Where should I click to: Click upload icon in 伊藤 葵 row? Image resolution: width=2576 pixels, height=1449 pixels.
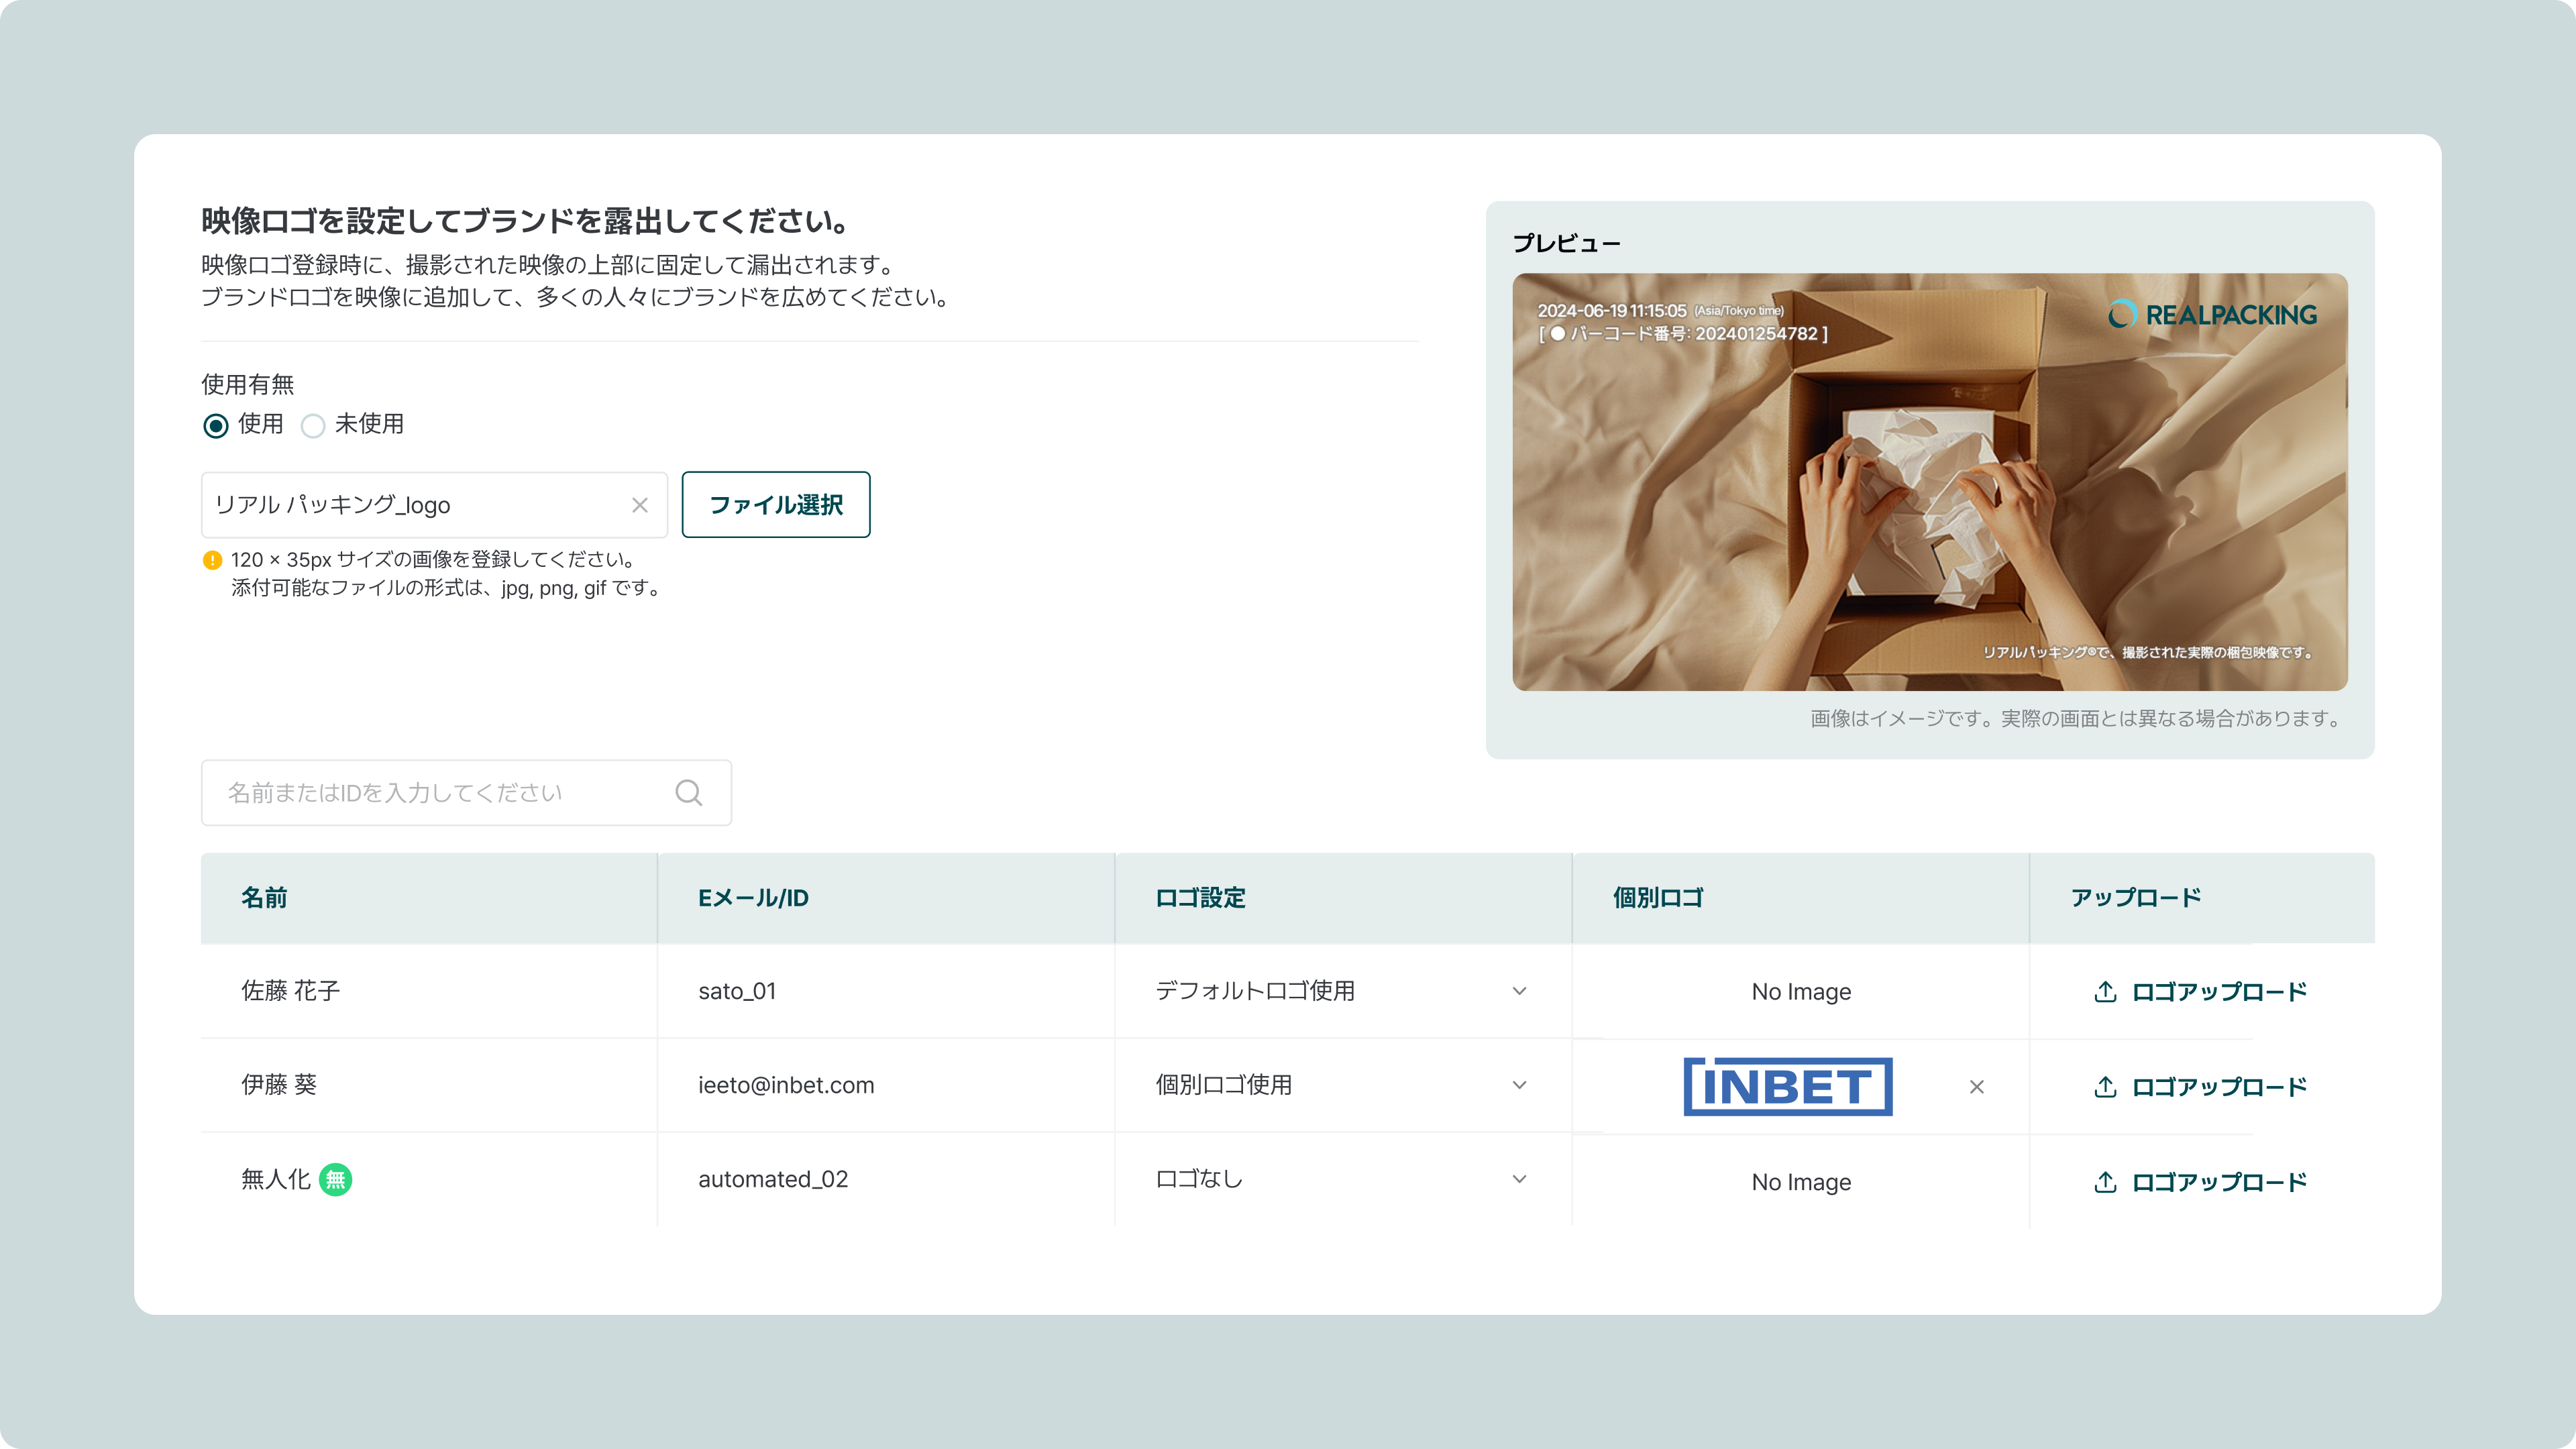[x=2105, y=1087]
